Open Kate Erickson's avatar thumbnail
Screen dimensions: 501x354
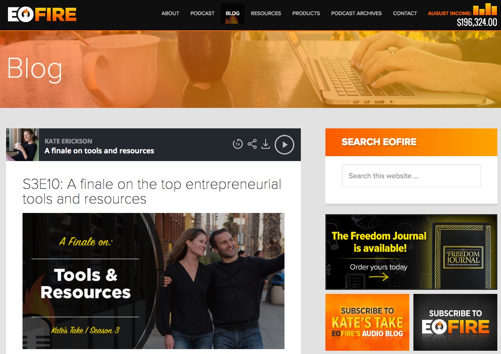[x=23, y=145]
